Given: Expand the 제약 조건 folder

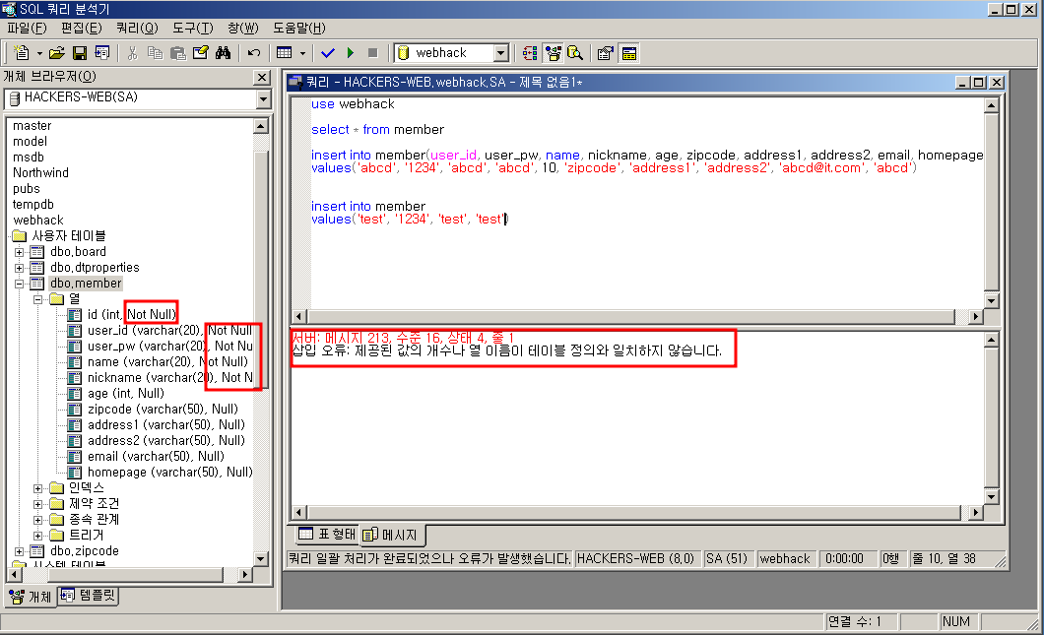Looking at the screenshot, I should [38, 504].
